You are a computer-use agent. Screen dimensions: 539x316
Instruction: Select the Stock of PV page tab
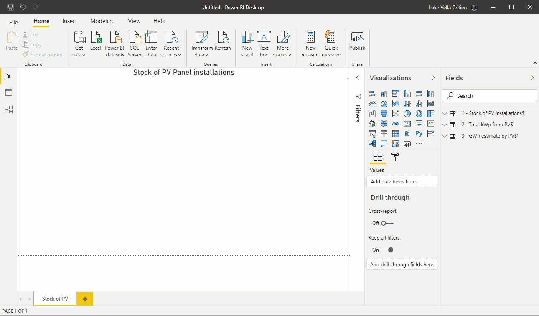(55, 299)
